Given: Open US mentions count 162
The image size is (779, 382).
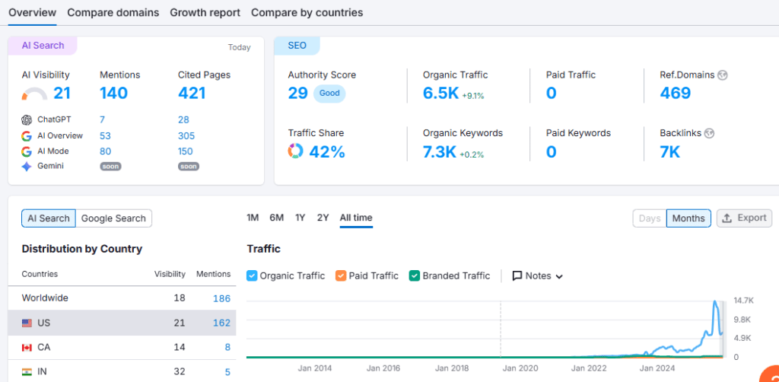Looking at the screenshot, I should tap(221, 323).
